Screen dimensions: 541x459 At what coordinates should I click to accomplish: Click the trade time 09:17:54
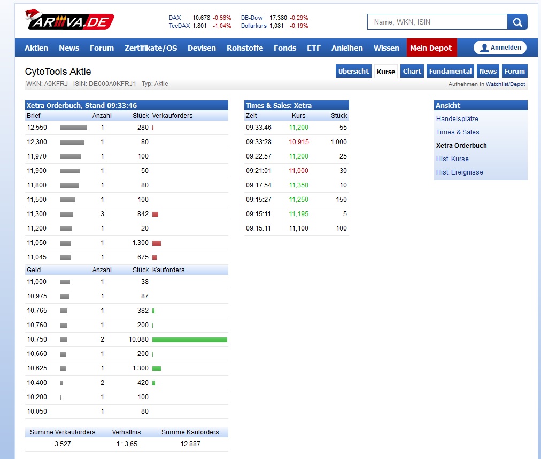click(259, 185)
